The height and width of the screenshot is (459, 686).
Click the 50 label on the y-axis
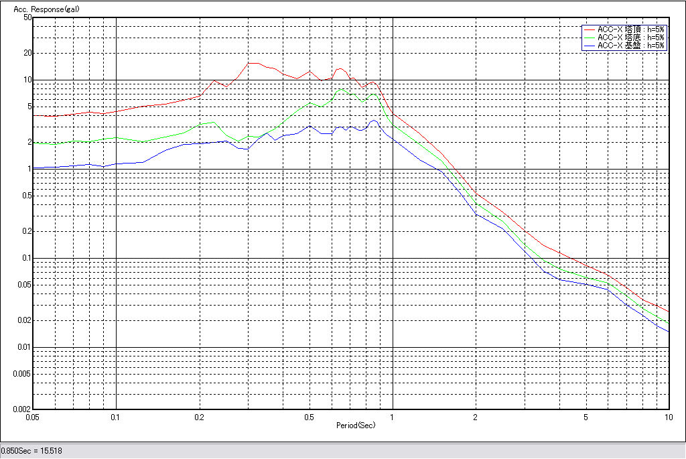coord(27,17)
